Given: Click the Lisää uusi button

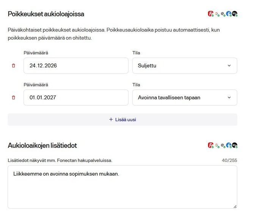Looking at the screenshot, I should [x=122, y=119].
